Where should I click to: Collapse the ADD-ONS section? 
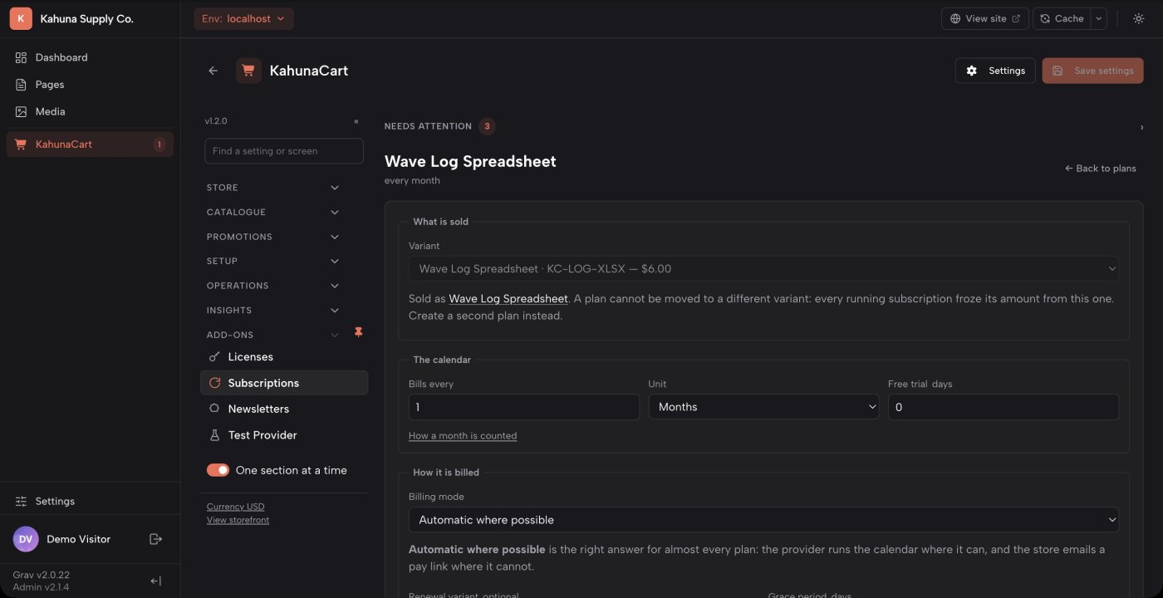(x=273, y=335)
